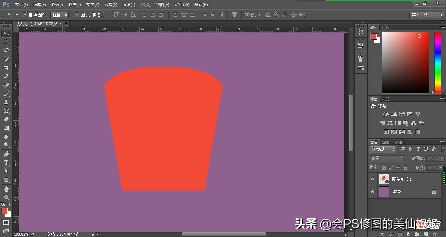Select the Blur tool
This screenshot has height=237, width=446.
(x=6, y=136)
